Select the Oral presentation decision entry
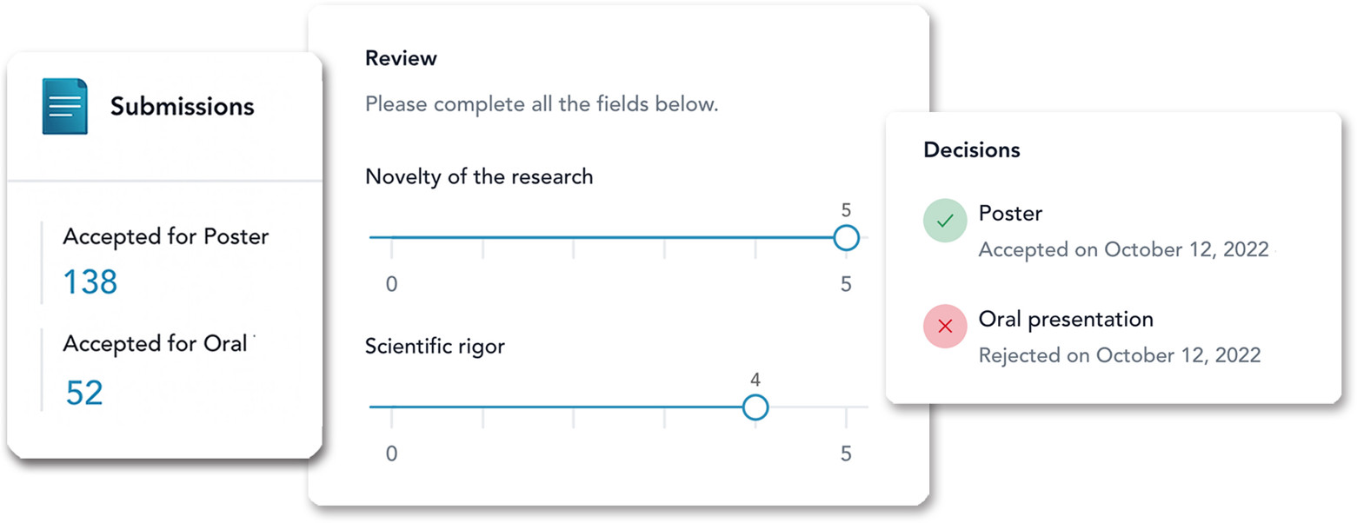 (x=1065, y=320)
